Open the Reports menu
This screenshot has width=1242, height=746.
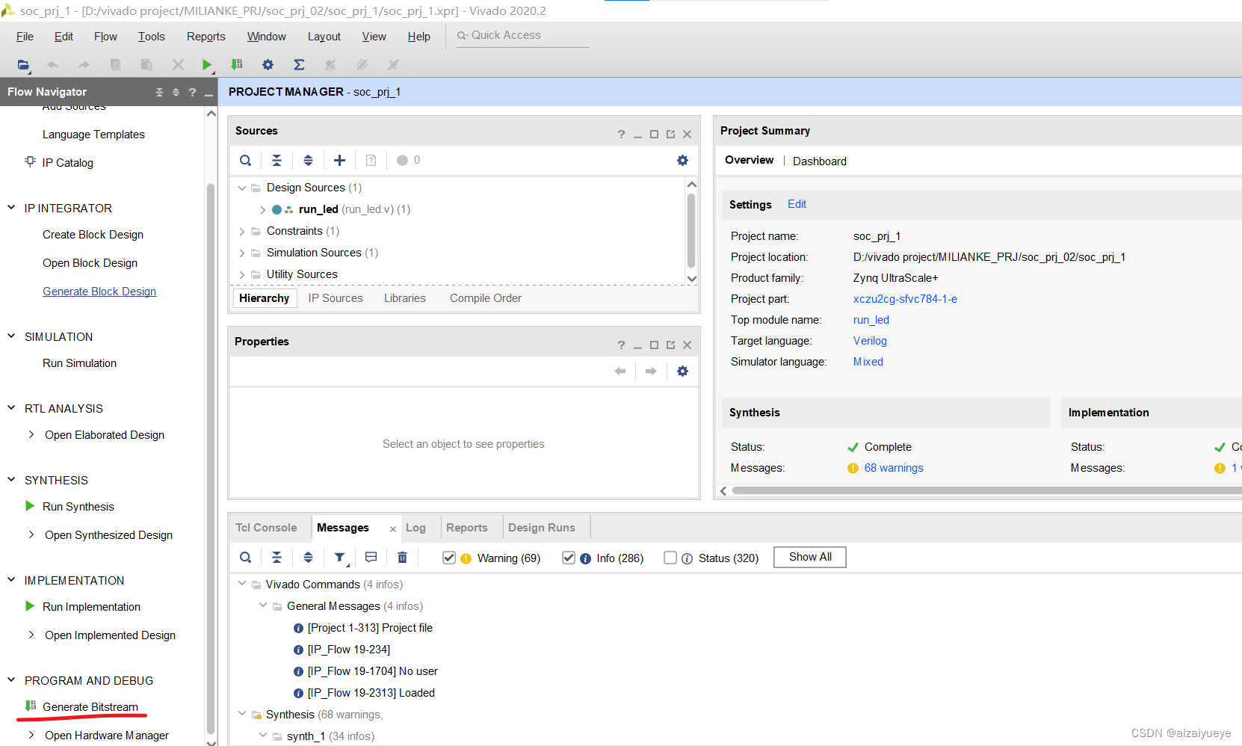206,37
